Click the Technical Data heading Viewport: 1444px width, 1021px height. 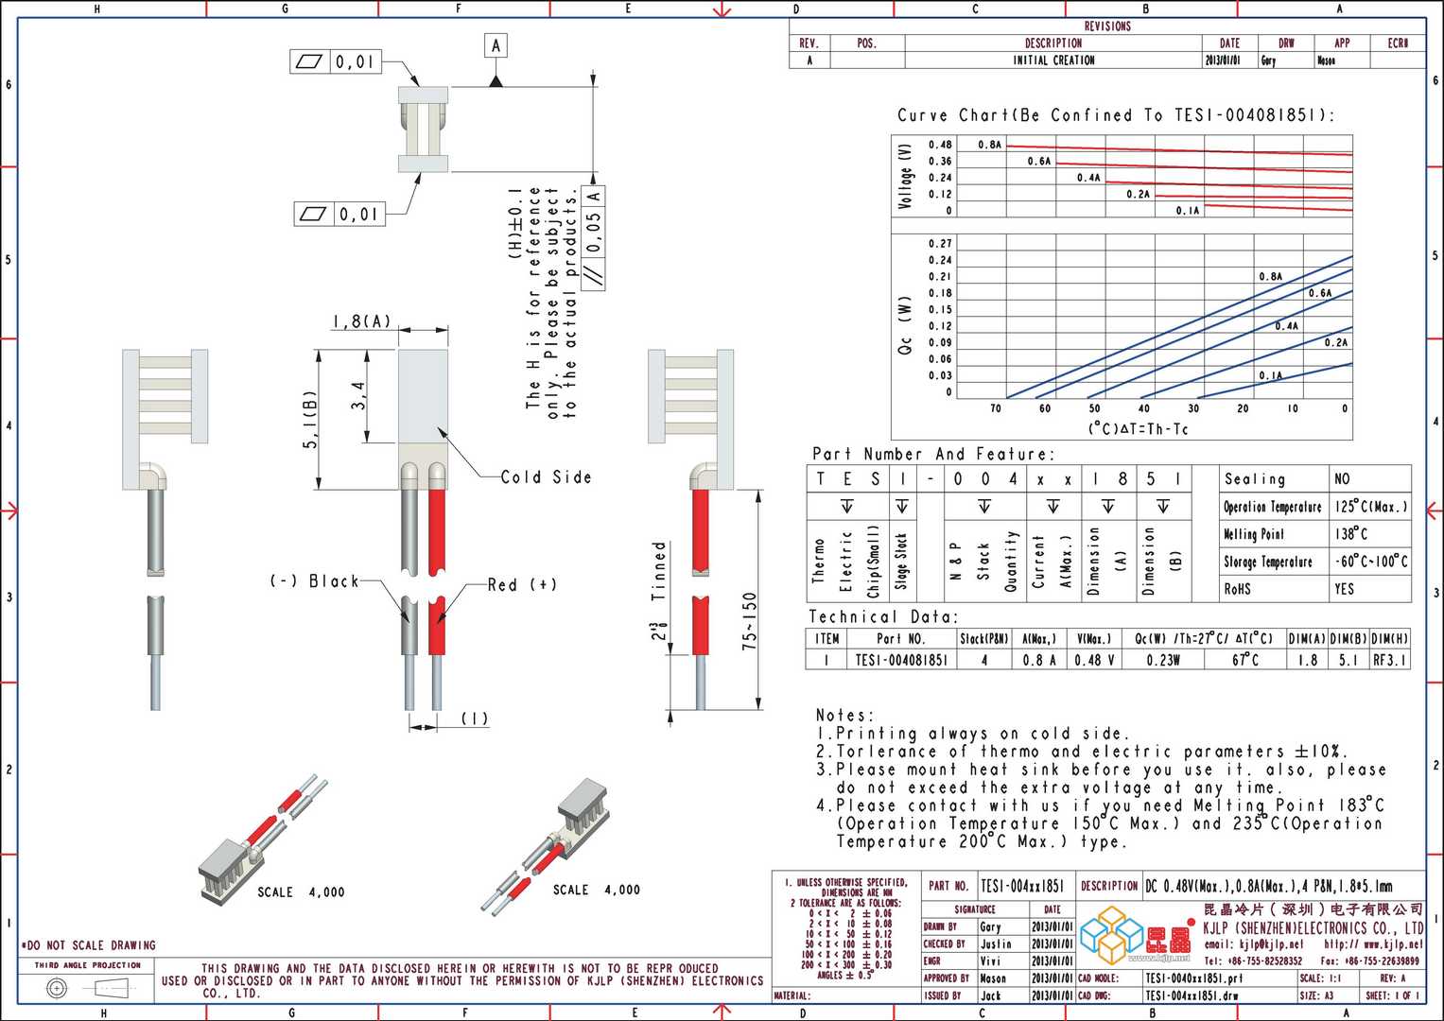[x=884, y=616]
